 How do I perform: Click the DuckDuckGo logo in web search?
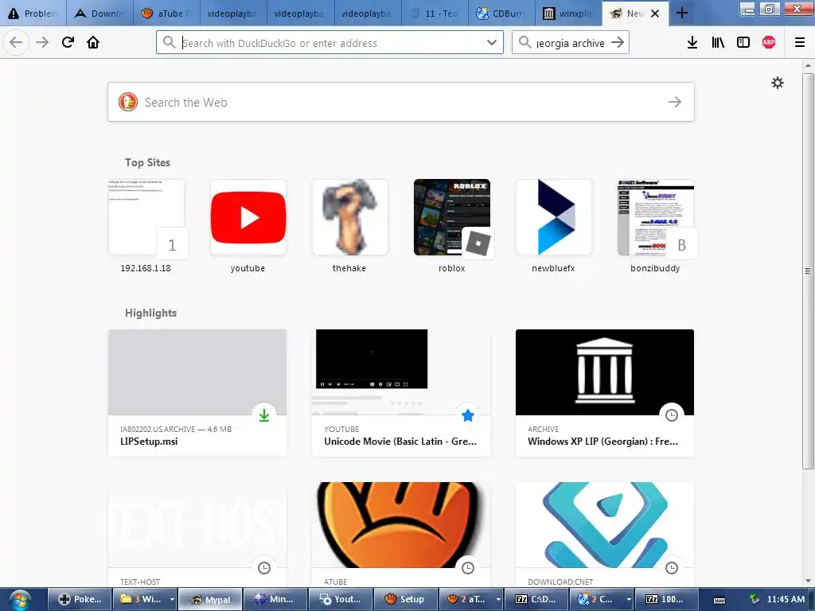point(128,102)
